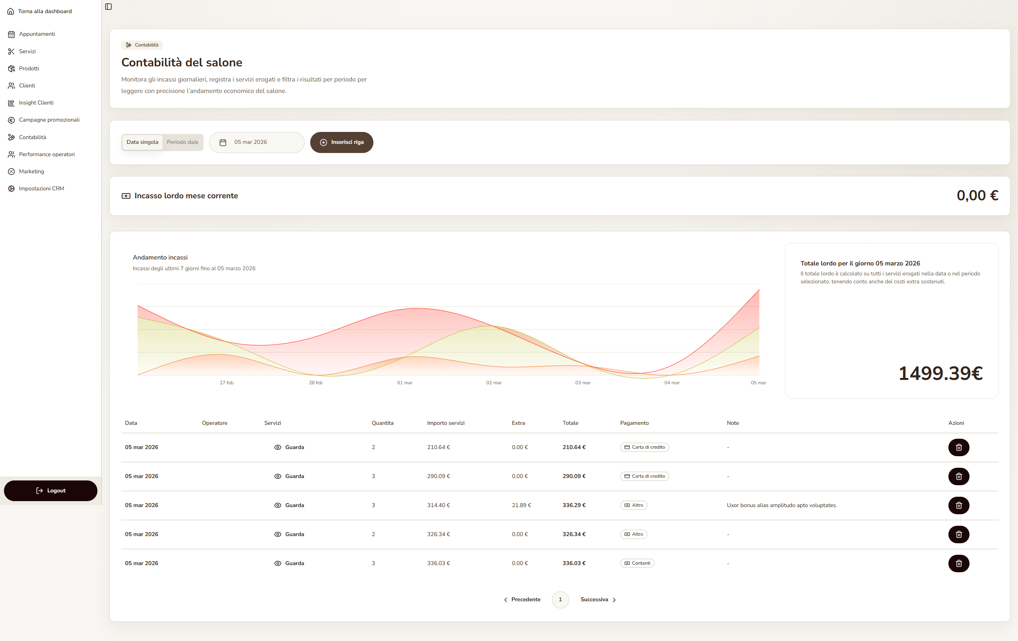This screenshot has height=641, width=1018.
Task: Select page 1 in pagination
Action: coord(560,600)
